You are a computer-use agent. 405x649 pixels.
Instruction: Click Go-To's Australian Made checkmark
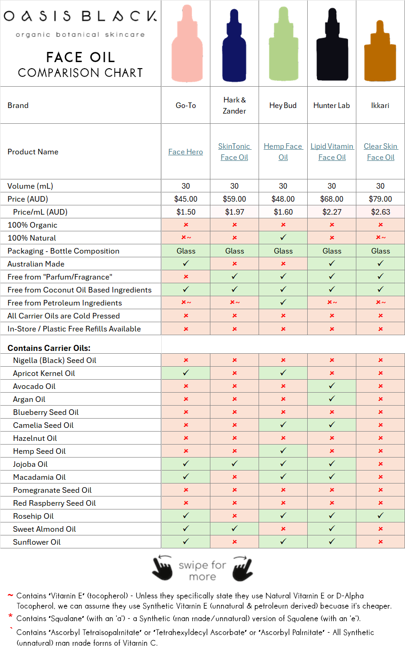tap(186, 263)
